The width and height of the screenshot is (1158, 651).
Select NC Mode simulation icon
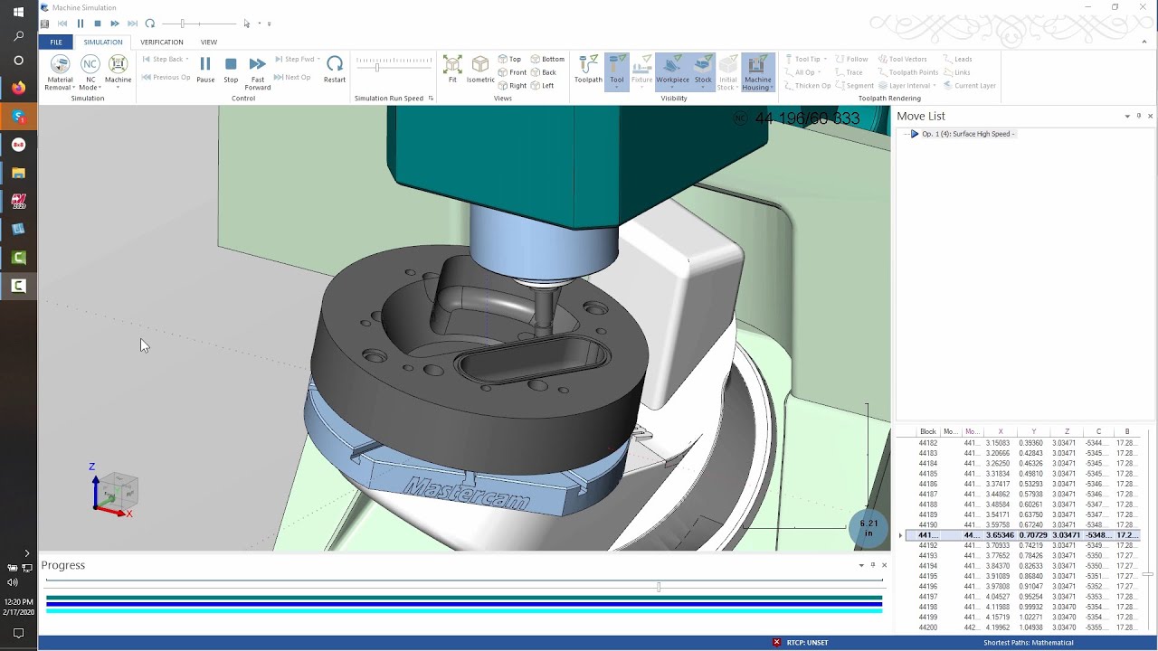(x=90, y=72)
